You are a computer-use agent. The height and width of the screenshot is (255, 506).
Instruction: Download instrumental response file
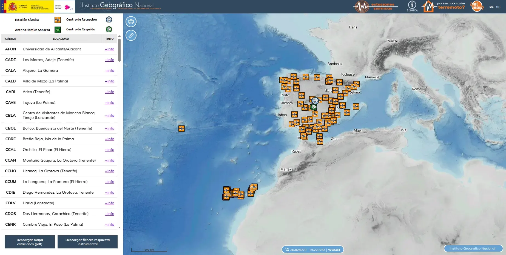(87, 242)
